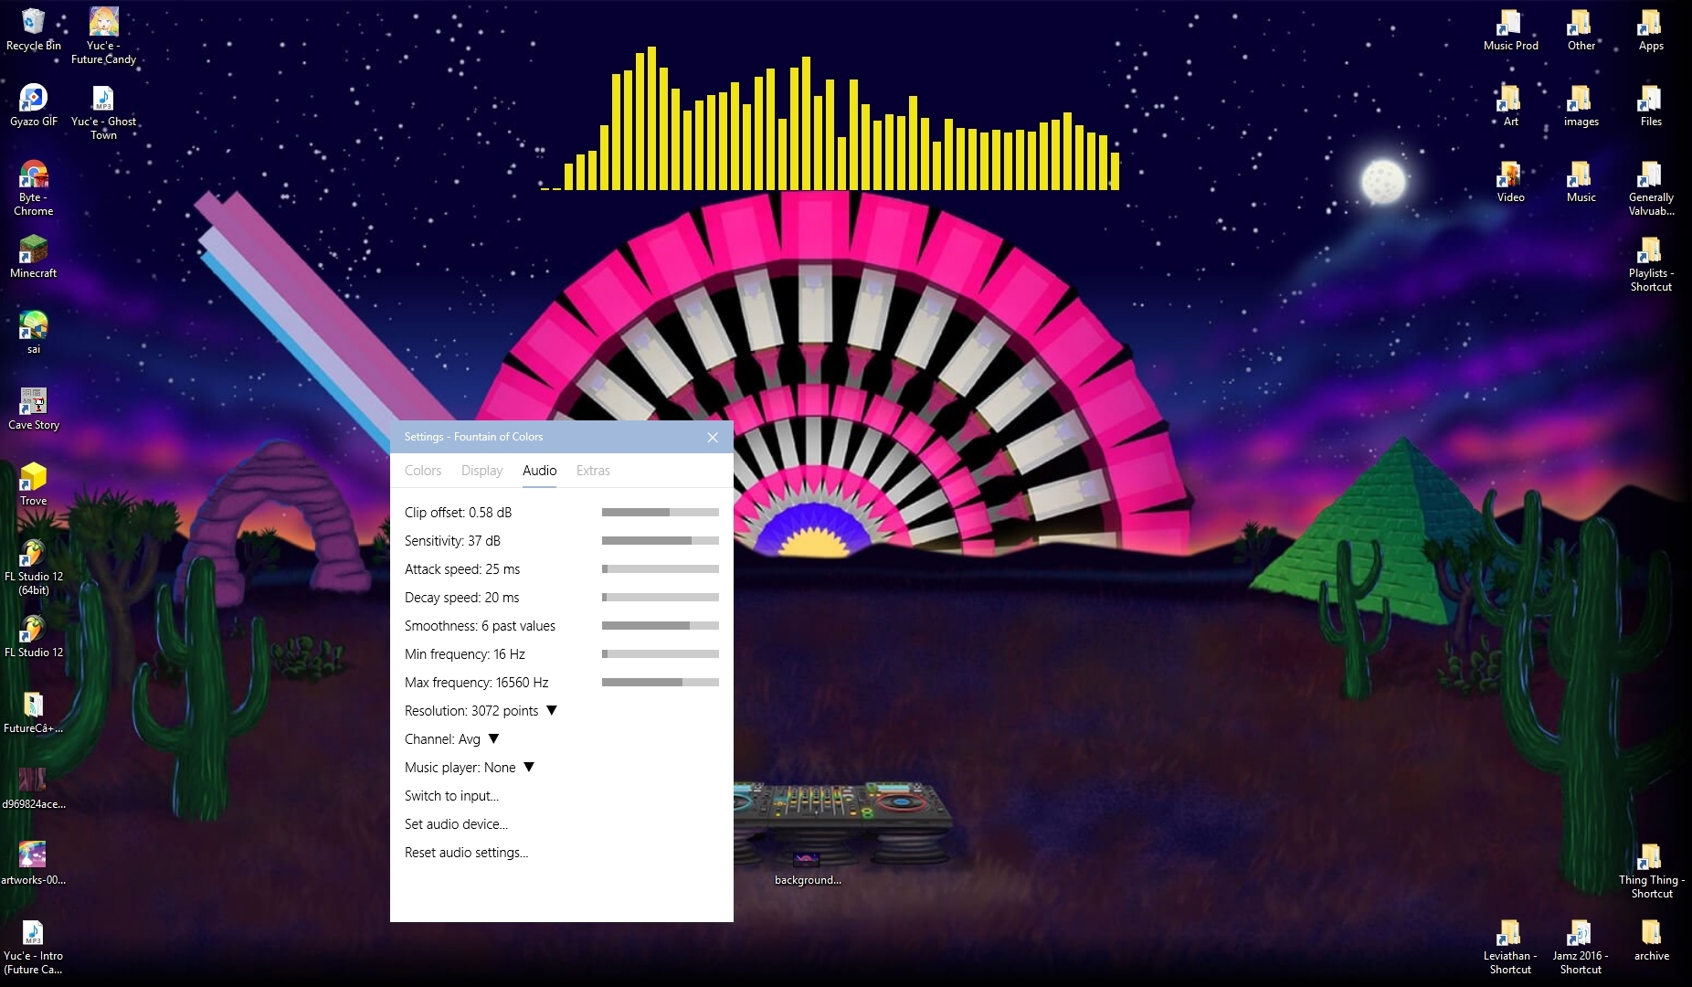Adjust the Decay speed slider
Viewport: 1692px width, 987px height.
coord(661,598)
